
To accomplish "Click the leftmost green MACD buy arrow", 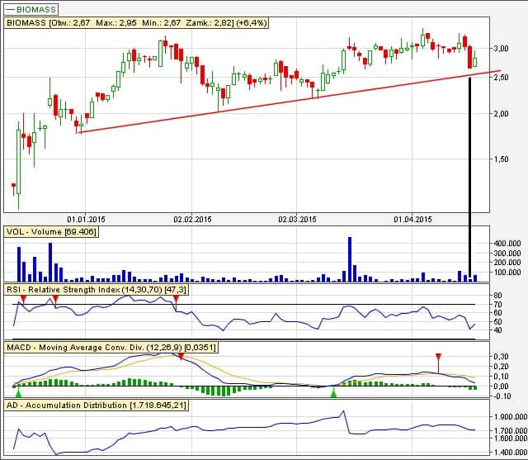I will tap(18, 393).
